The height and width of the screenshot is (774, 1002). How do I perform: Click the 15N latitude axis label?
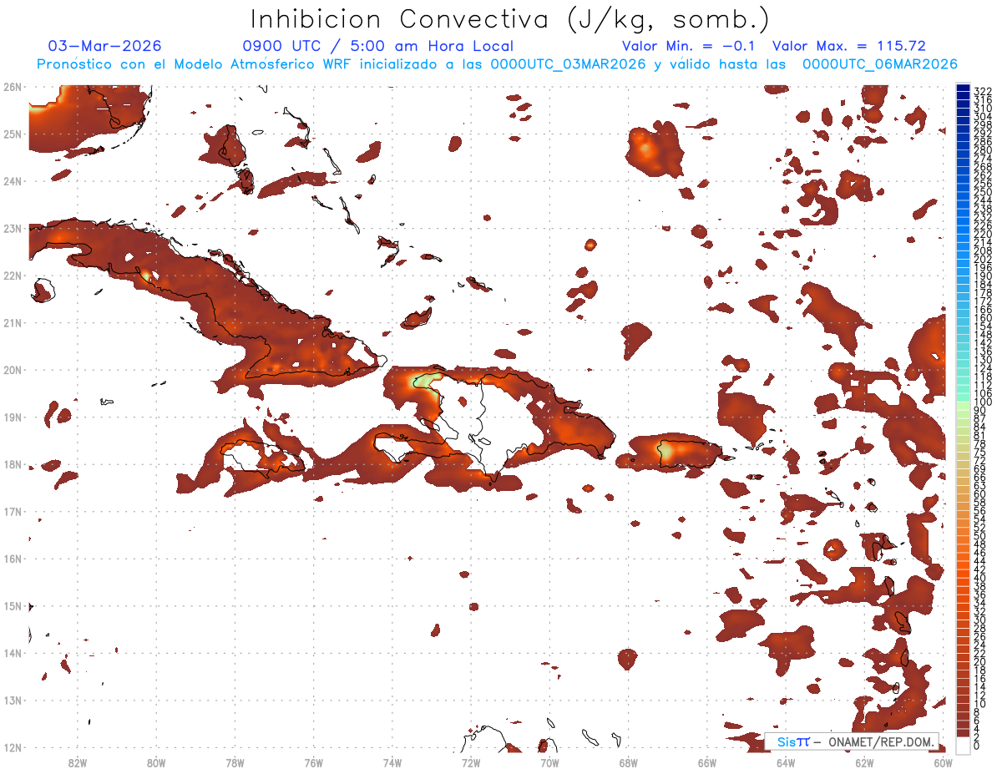click(x=13, y=606)
